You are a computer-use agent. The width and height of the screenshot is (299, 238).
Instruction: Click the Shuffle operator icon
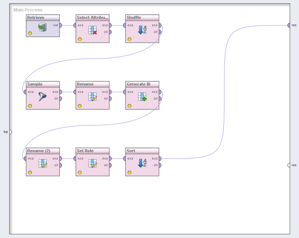[142, 30]
